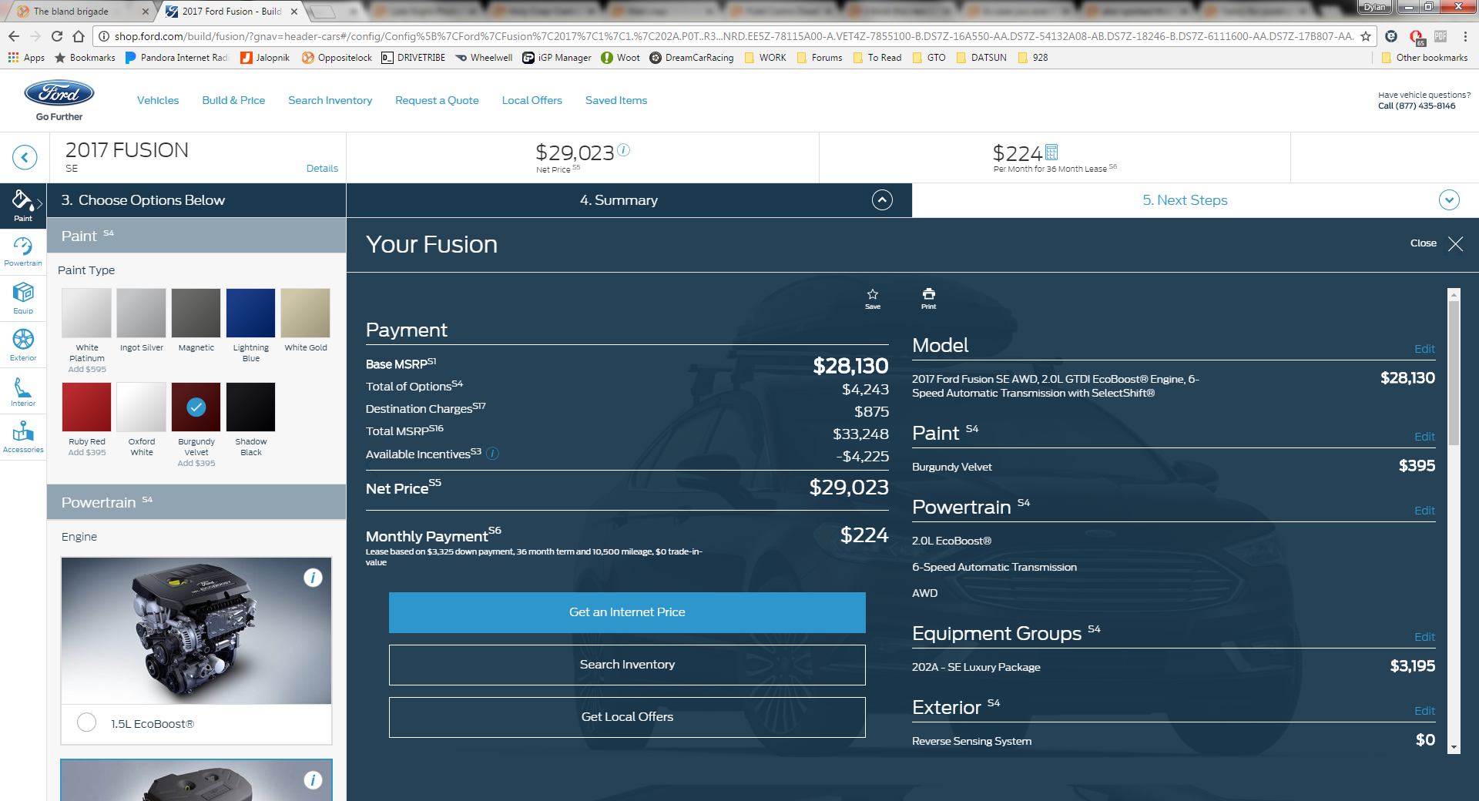Image resolution: width=1479 pixels, height=801 pixels.
Task: Click the back arrow circle beside 2017 Fusion
Action: 25,158
